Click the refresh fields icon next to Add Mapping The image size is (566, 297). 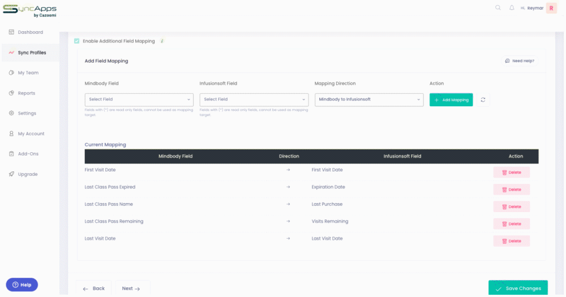tap(483, 100)
